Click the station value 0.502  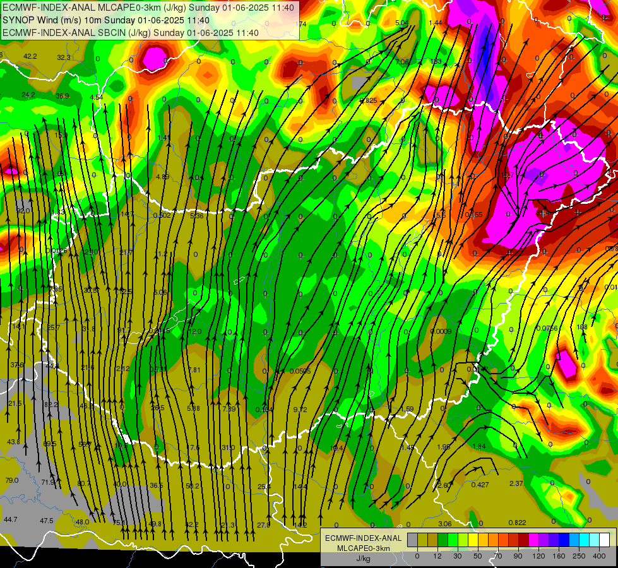point(162,215)
